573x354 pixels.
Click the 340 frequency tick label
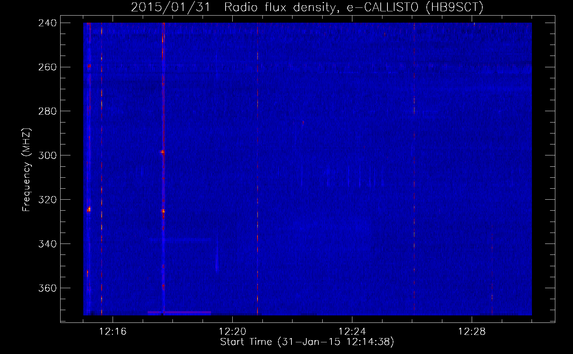click(47, 244)
